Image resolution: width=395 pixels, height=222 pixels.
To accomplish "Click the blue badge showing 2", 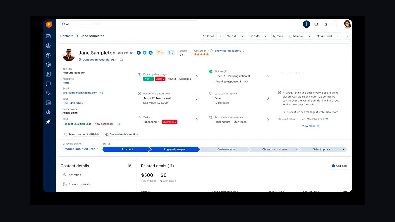I will (171, 53).
